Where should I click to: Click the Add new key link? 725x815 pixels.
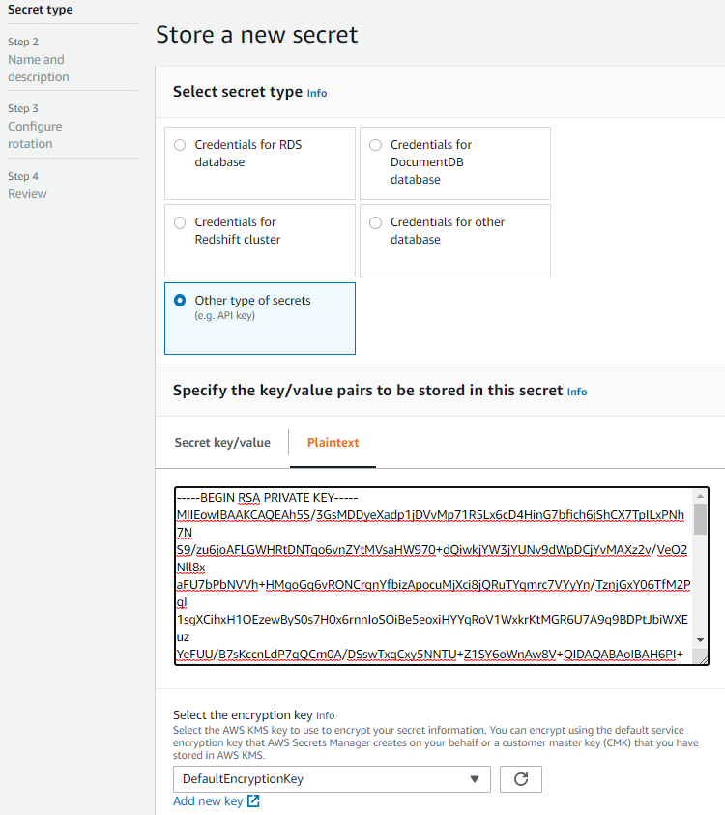pos(208,800)
